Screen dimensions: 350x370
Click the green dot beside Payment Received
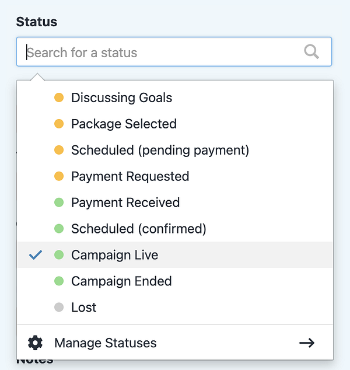pyautogui.click(x=58, y=203)
